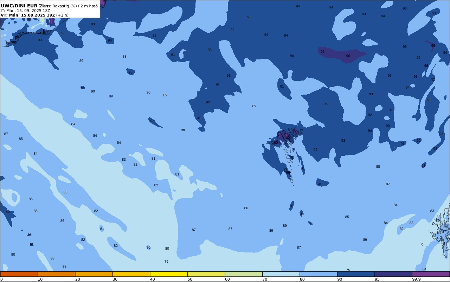Pick the pale yellow 50–60 legend swatch
This screenshot has height=282, width=450.
[x=206, y=274]
